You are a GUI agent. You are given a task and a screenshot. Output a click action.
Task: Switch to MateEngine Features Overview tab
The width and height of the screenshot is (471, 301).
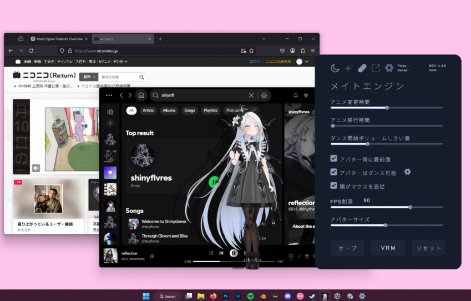pyautogui.click(x=59, y=39)
